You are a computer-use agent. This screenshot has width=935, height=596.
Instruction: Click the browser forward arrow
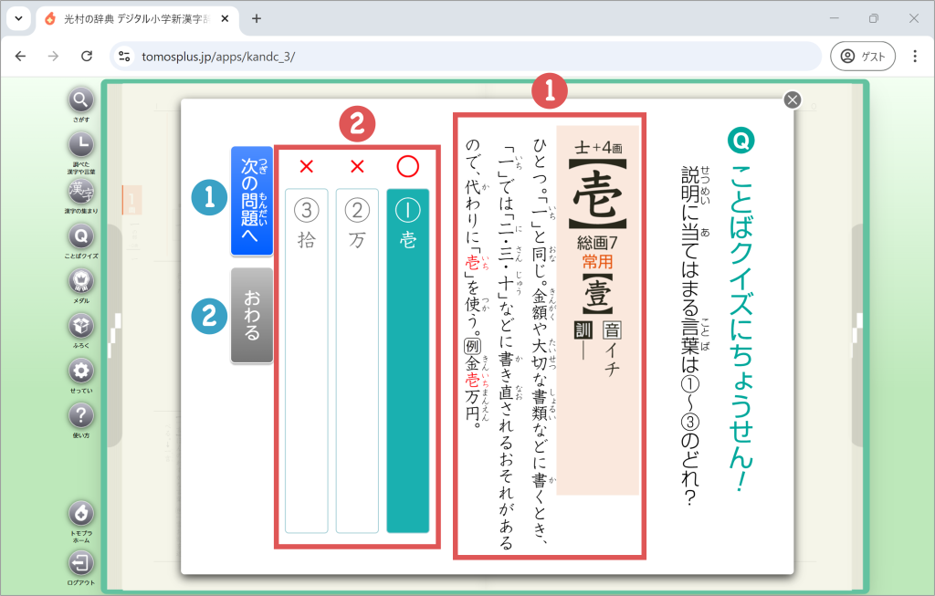(54, 56)
